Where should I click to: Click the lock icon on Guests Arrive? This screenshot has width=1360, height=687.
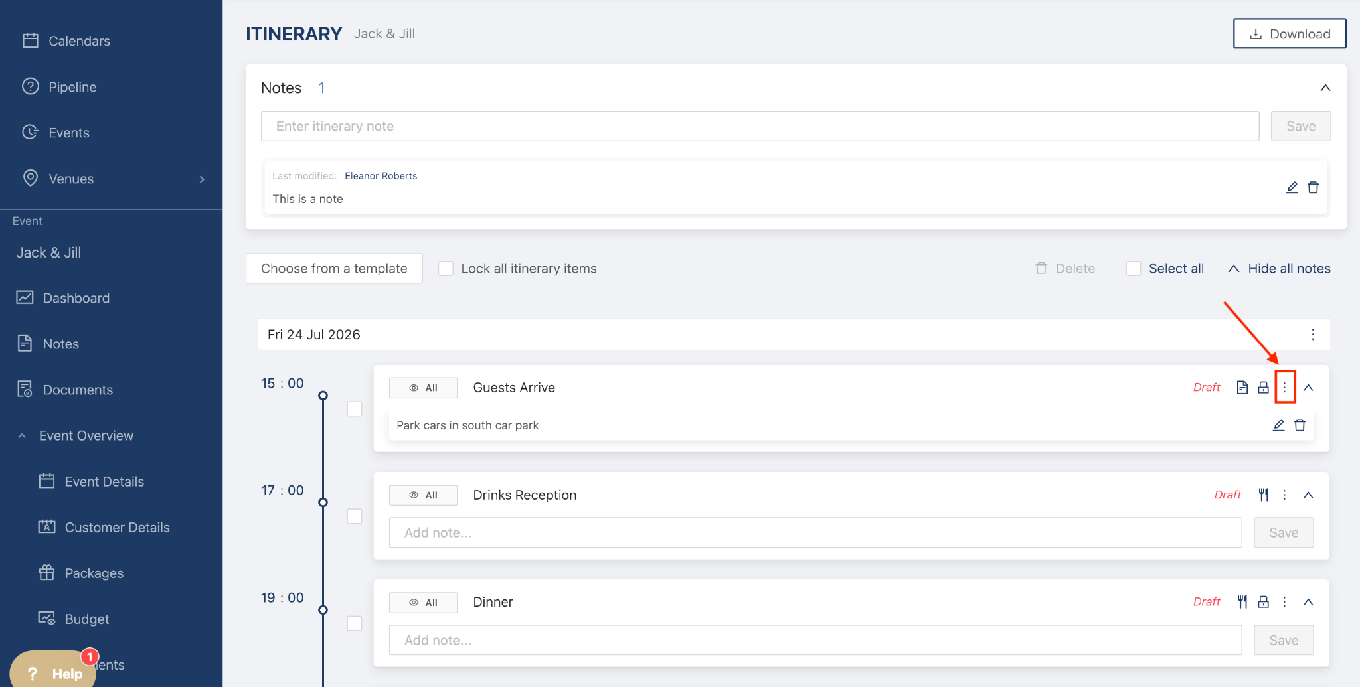tap(1263, 388)
